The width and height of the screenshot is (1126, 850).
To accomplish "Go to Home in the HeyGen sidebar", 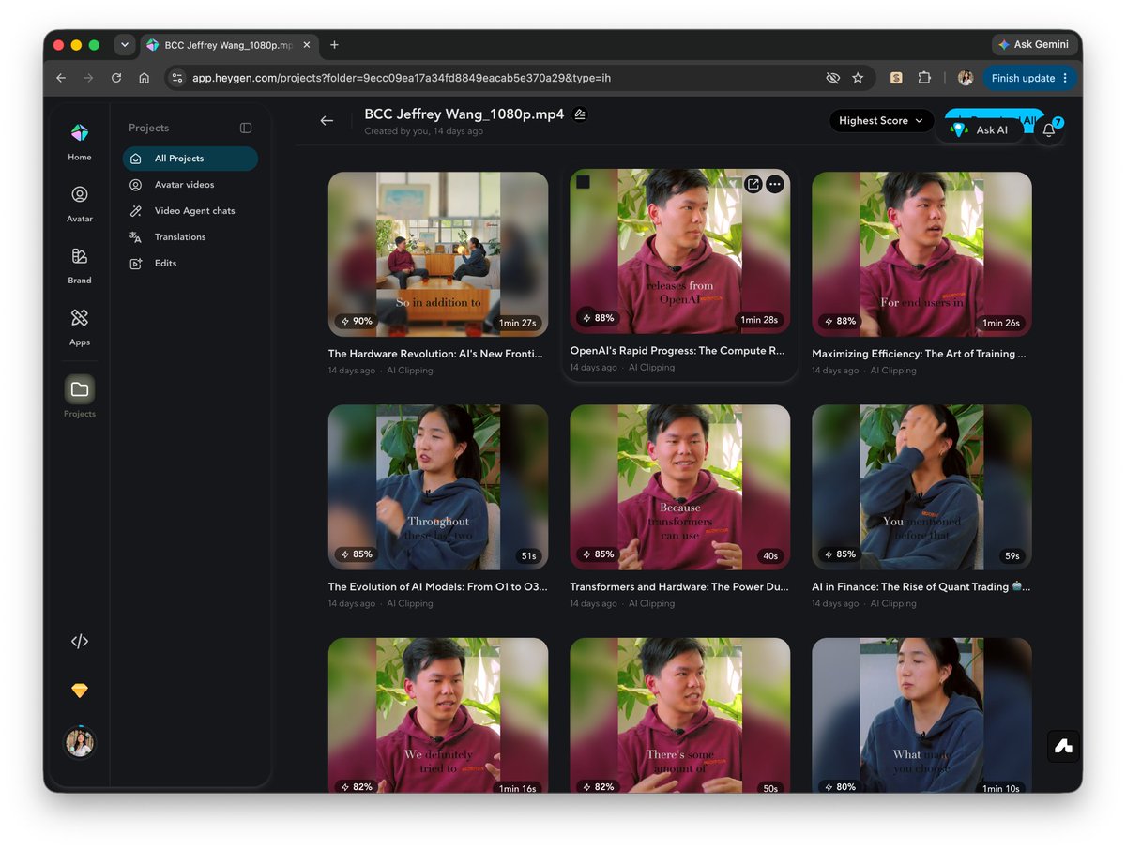I will [80, 142].
